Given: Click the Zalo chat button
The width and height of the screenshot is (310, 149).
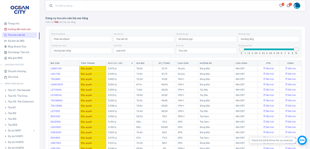Looking at the screenshot, I should [x=302, y=140].
